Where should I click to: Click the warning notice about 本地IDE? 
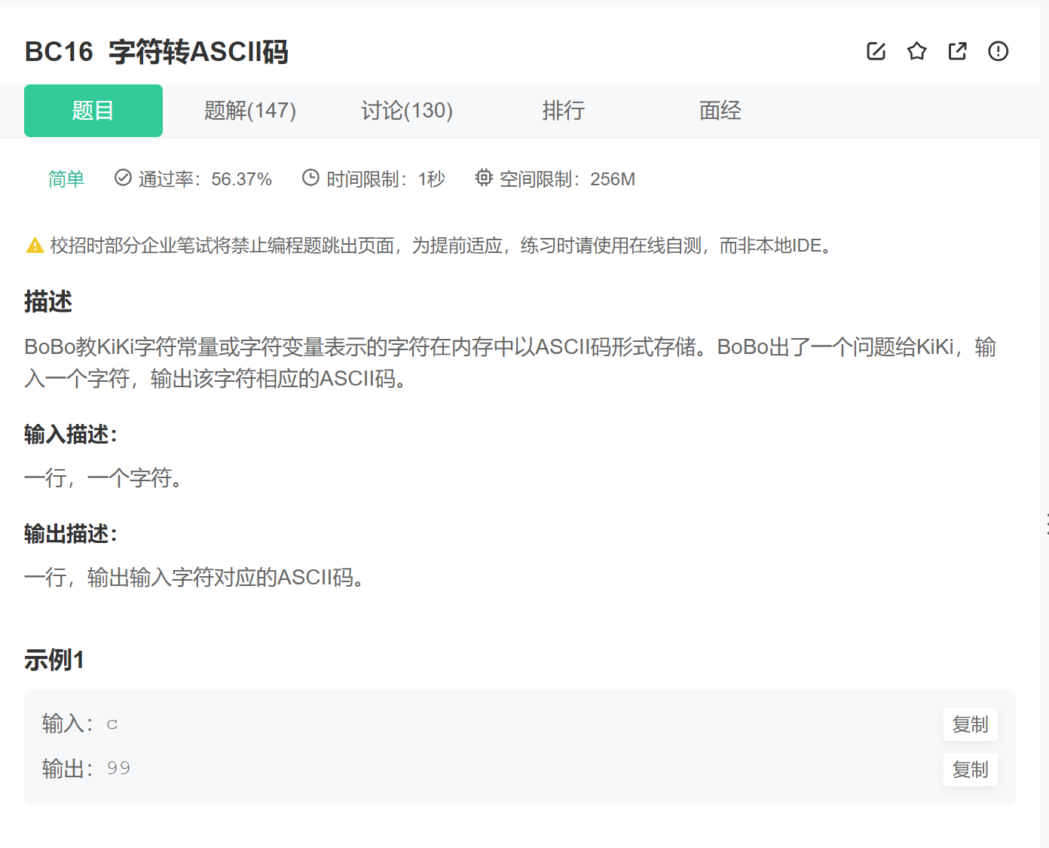442,246
